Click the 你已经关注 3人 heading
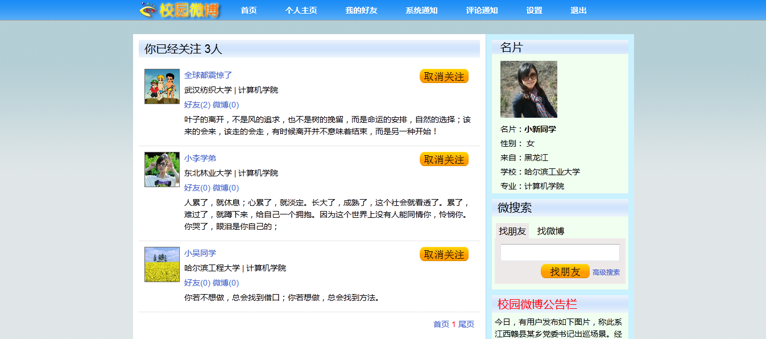766x339 pixels. tap(183, 49)
